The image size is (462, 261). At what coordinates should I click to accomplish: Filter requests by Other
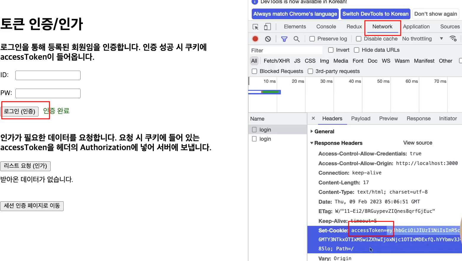[445, 61]
